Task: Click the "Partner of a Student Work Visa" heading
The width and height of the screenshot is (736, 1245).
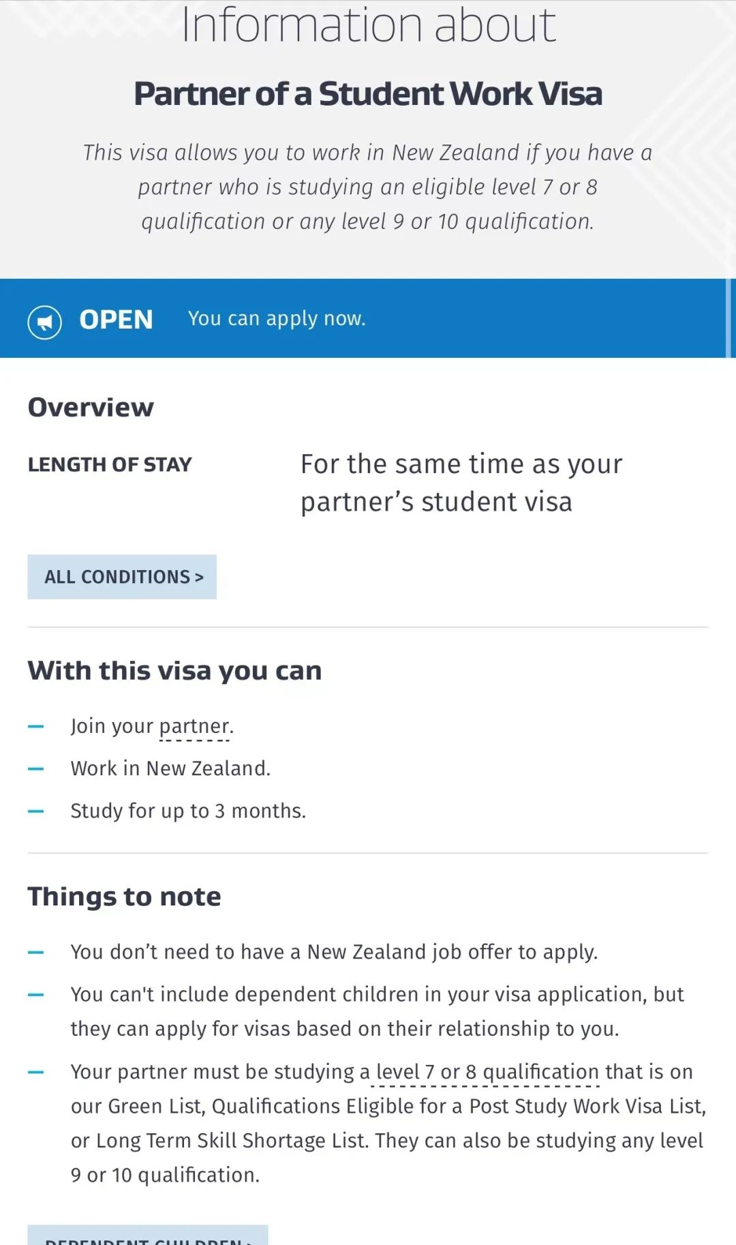Action: point(368,93)
